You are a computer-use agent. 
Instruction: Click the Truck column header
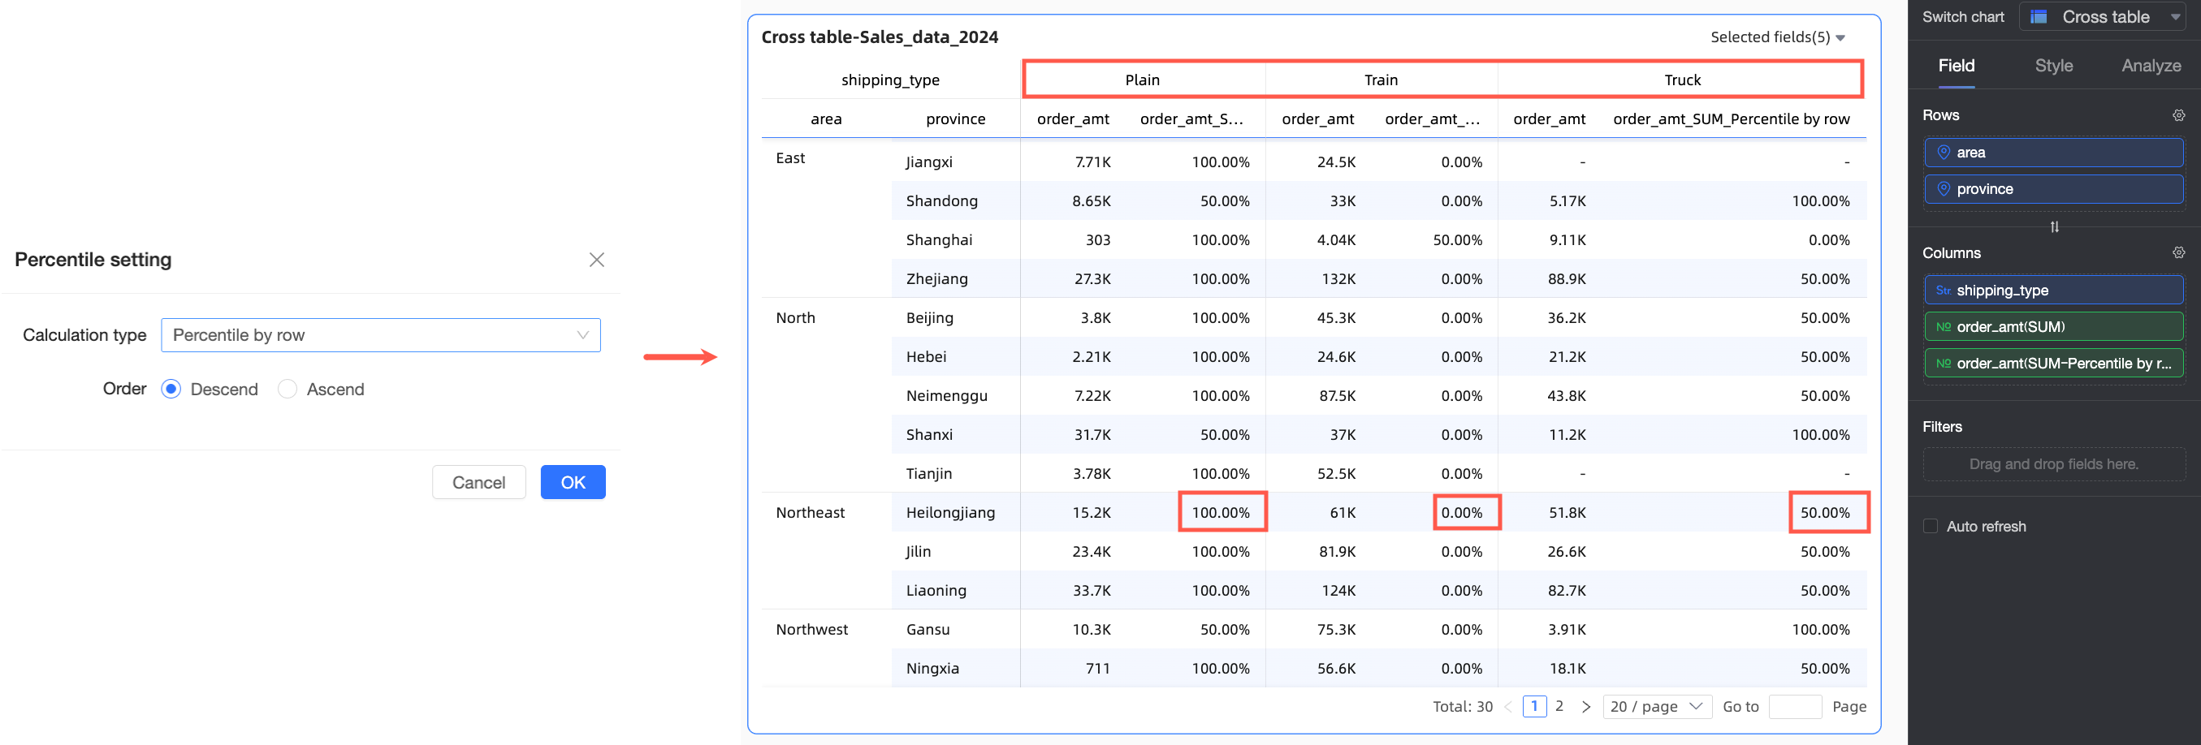1682,80
